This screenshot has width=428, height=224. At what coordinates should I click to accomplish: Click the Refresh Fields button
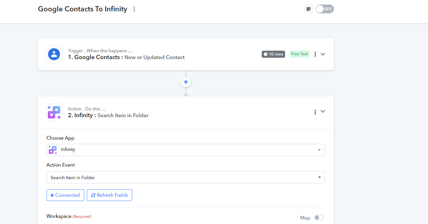coord(109,195)
